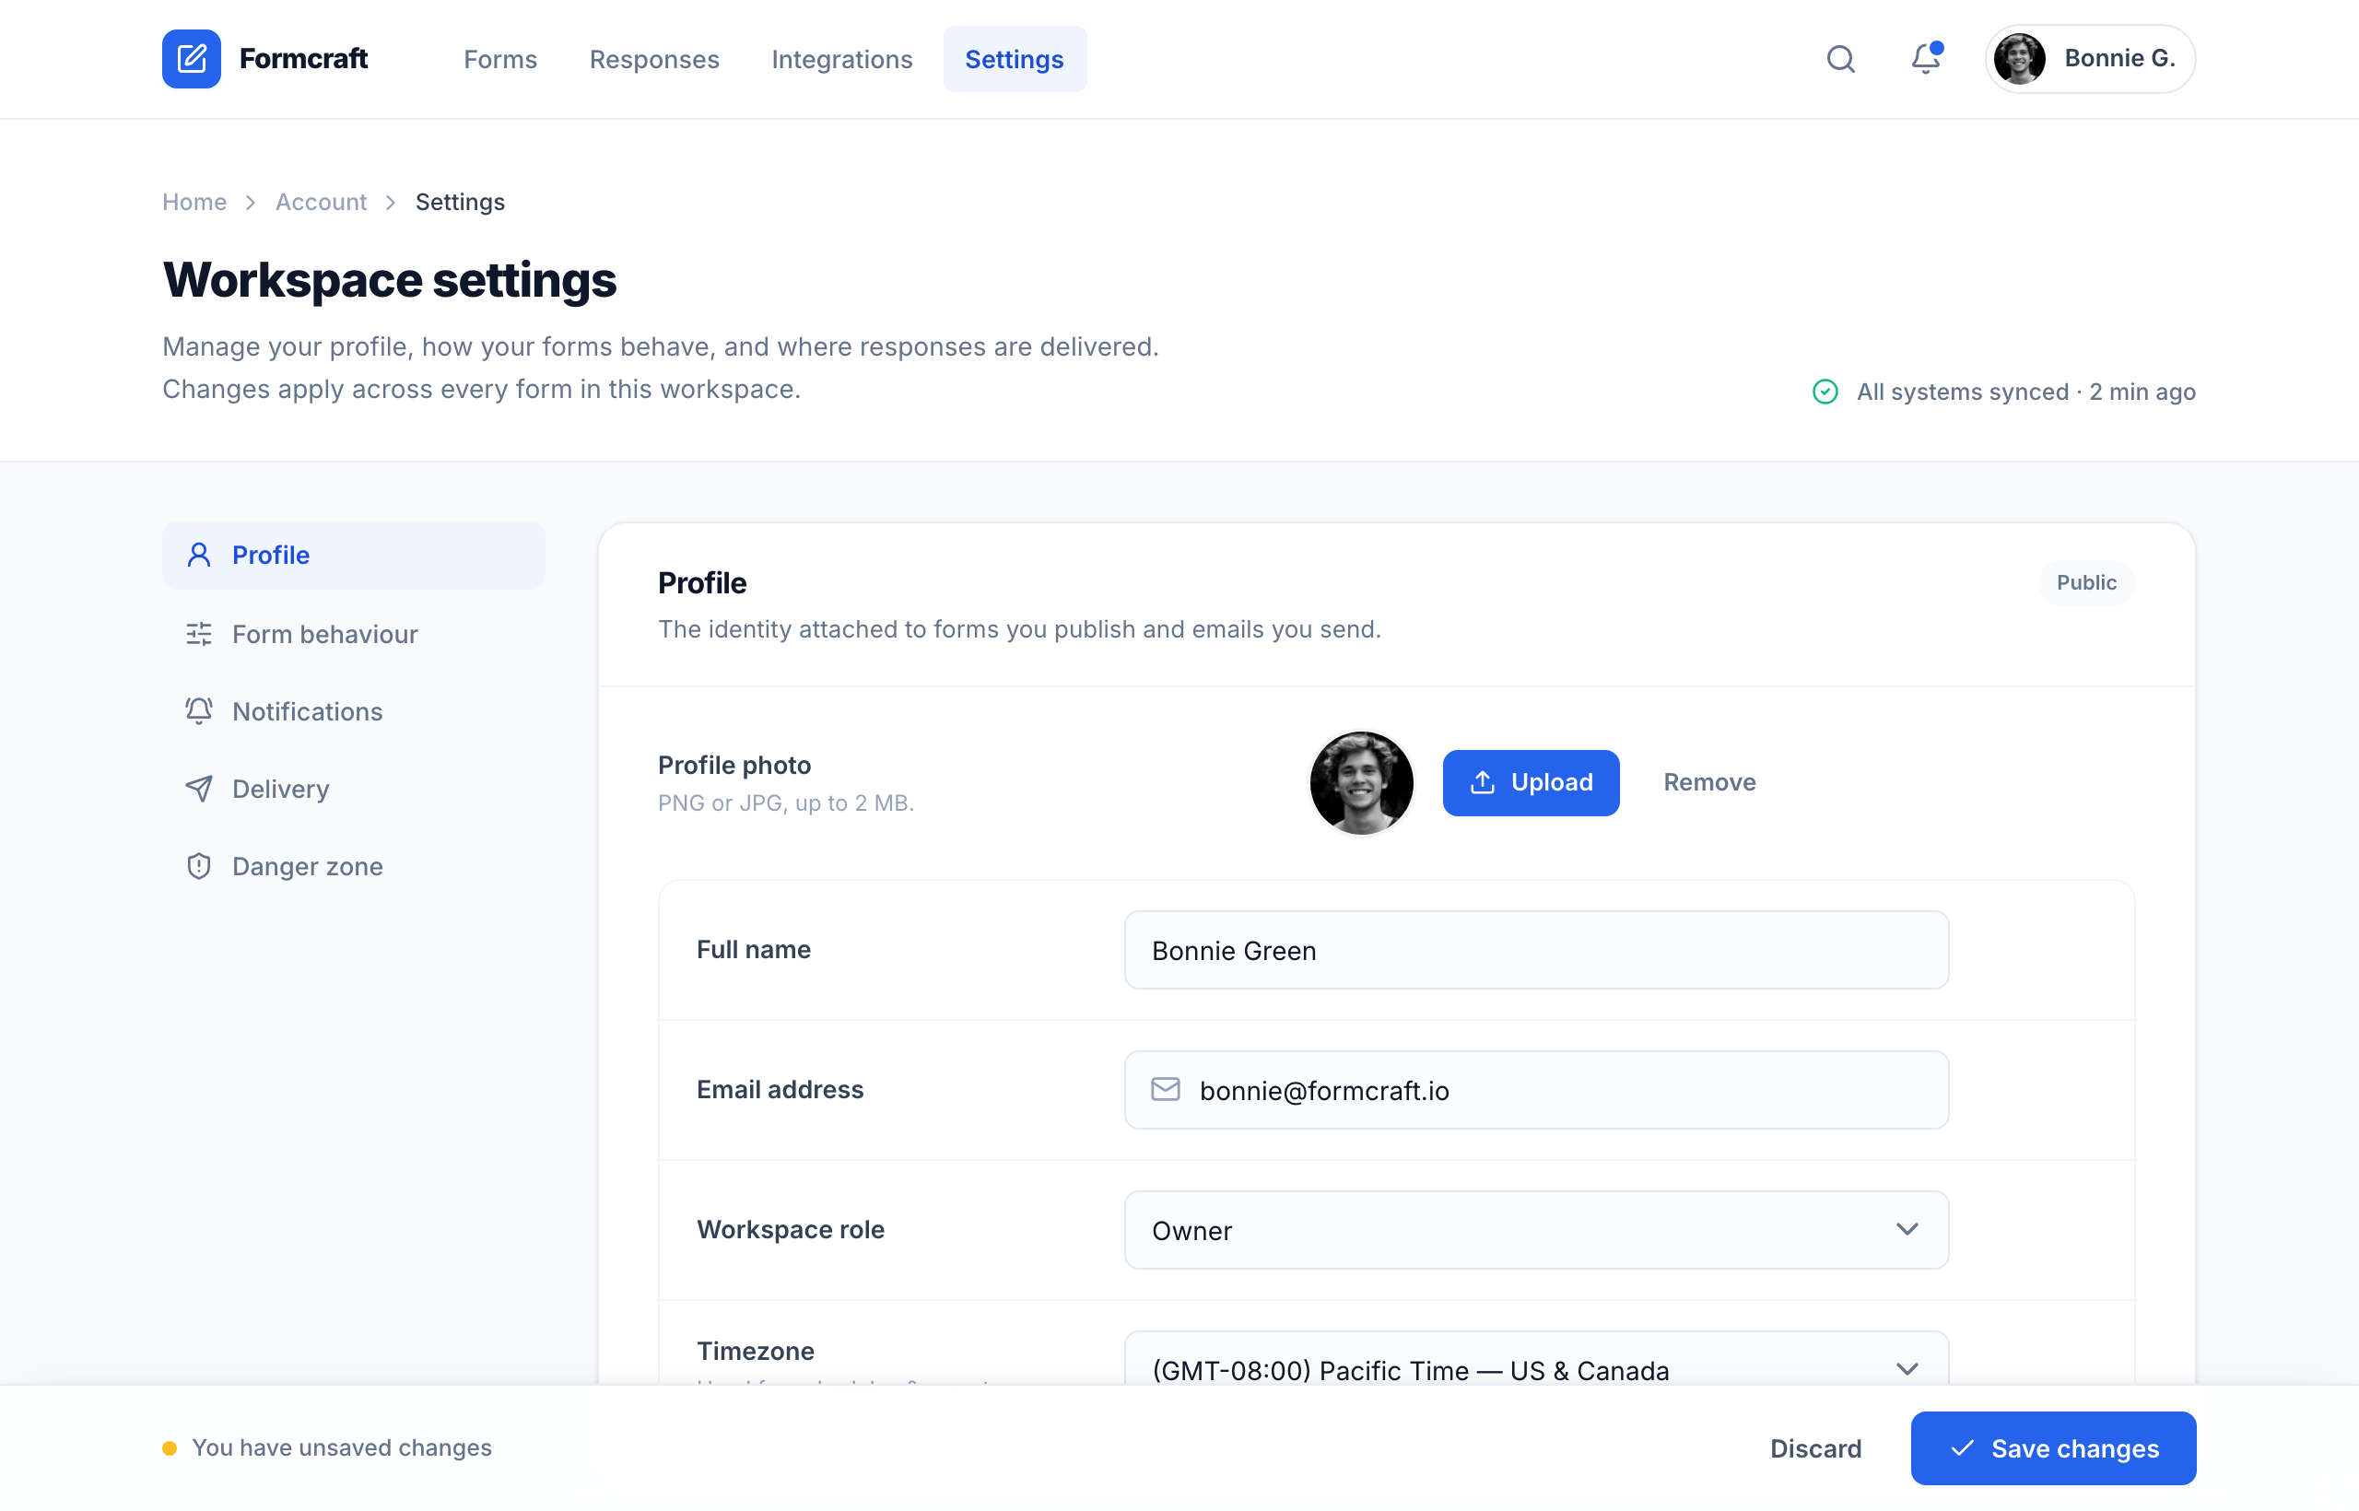This screenshot has width=2359, height=1511.
Task: Expand the Workspace role chevron
Action: 1907,1229
